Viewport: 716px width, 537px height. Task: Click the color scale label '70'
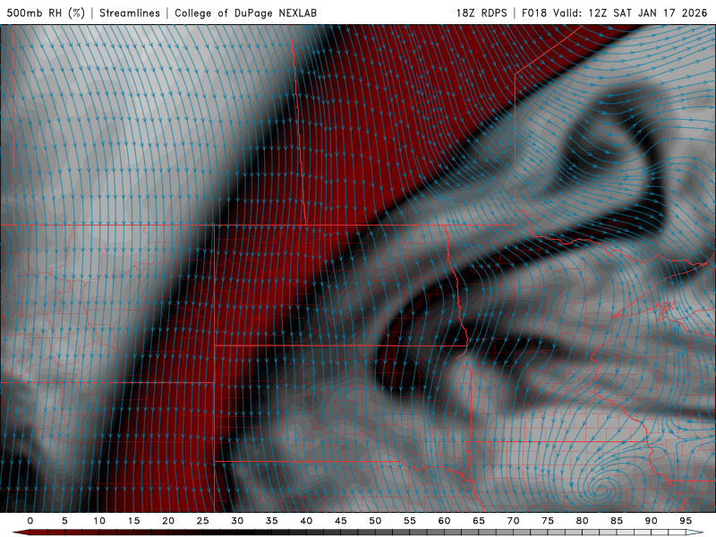[x=513, y=521]
